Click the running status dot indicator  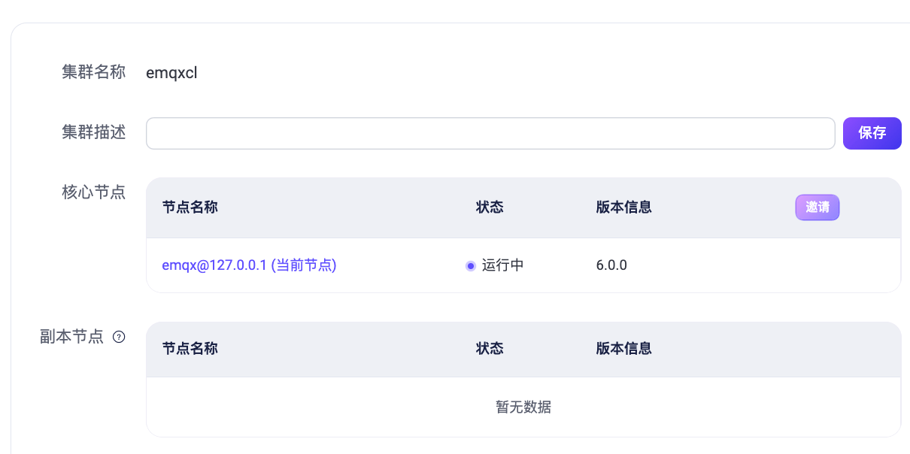pyautogui.click(x=471, y=265)
